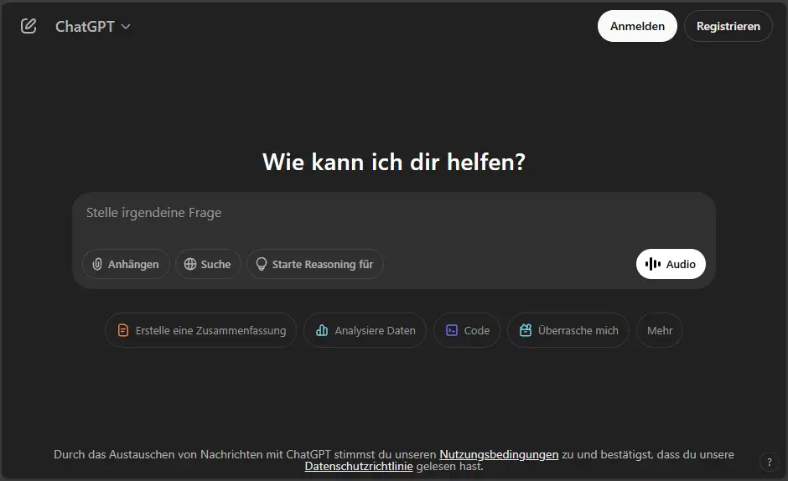Focus the 'Stelle irgendeine Frage' input field
This screenshot has height=481, width=788.
(393, 213)
